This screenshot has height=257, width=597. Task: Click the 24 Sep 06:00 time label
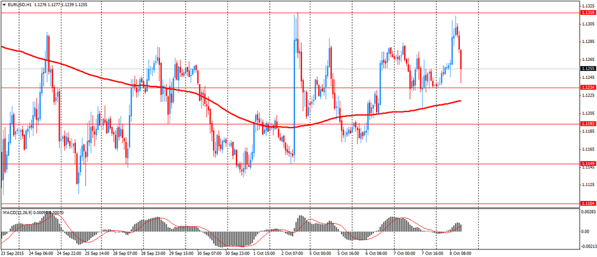pyautogui.click(x=42, y=252)
